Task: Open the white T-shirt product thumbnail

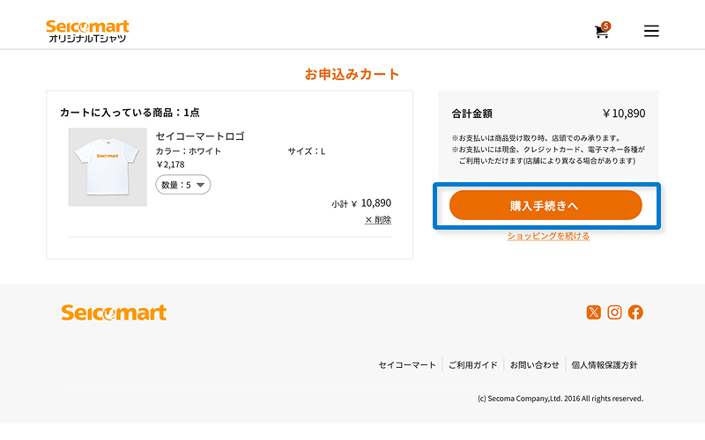Action: point(108,167)
